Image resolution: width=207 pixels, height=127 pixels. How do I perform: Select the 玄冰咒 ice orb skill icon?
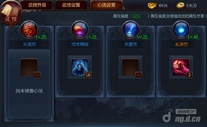point(181,30)
